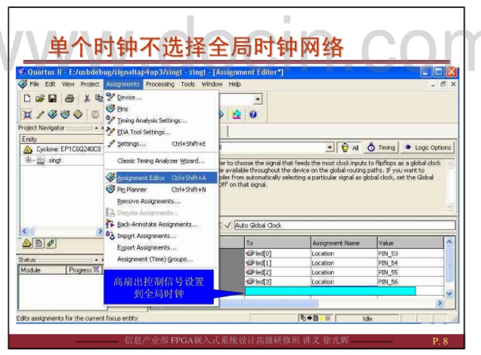The height and width of the screenshot is (355, 481).
Task: Expand the singt entity tree node
Action: click(29, 160)
